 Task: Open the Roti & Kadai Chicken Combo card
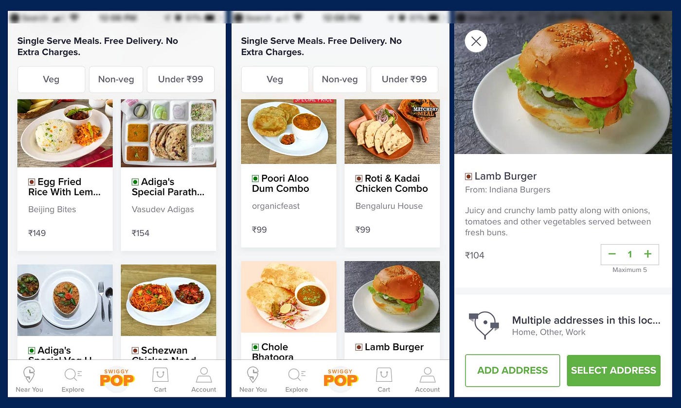pos(392,173)
